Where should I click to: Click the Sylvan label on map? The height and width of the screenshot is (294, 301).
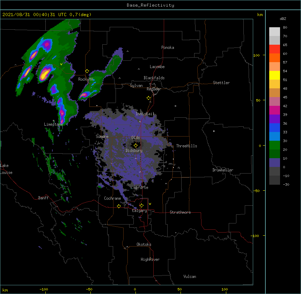pyautogui.click(x=136, y=86)
